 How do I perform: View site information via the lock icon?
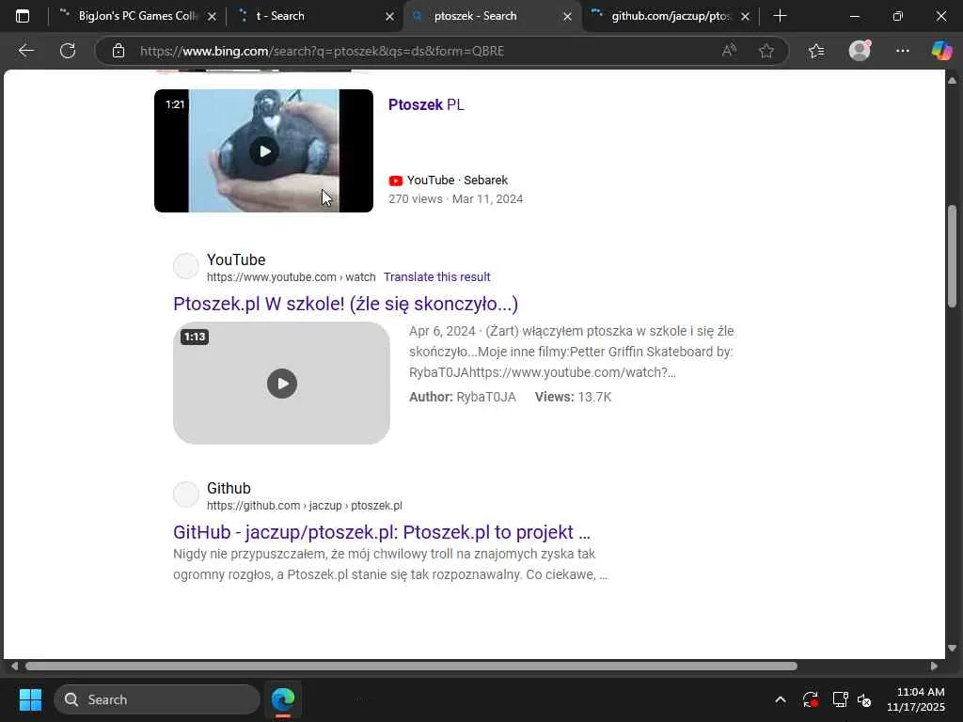(x=118, y=51)
